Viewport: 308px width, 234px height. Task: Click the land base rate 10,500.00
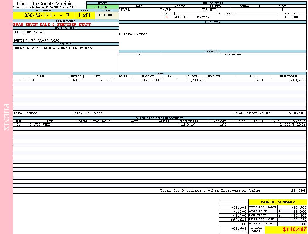(x=150, y=80)
